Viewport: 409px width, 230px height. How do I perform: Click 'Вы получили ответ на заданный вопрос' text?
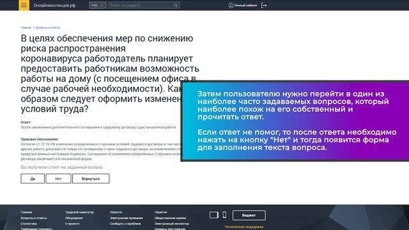(62, 167)
